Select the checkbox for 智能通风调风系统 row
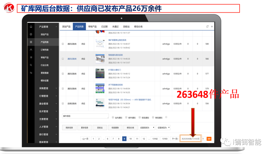Image resolution: width=270 pixels, height=154 pixels. [x=63, y=59]
